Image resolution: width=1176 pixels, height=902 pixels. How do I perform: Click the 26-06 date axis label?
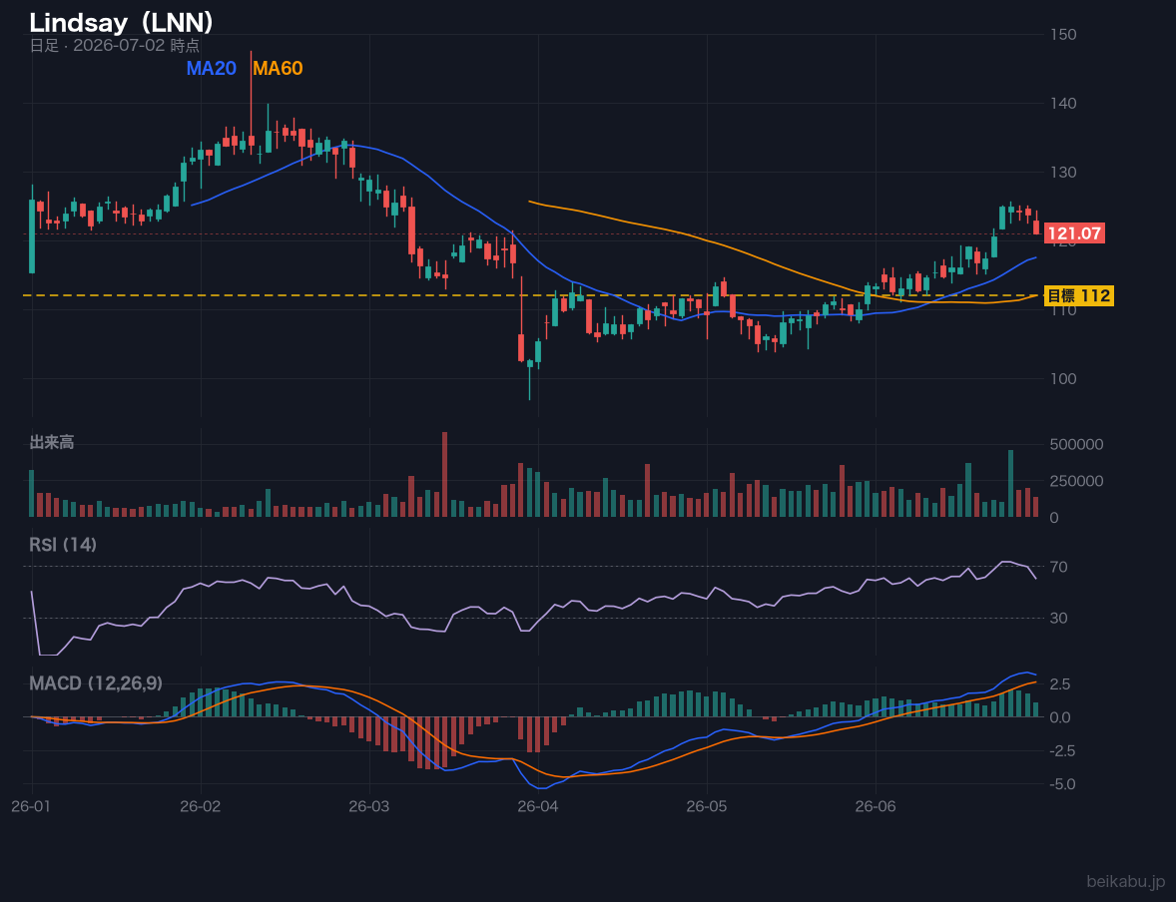(x=876, y=807)
